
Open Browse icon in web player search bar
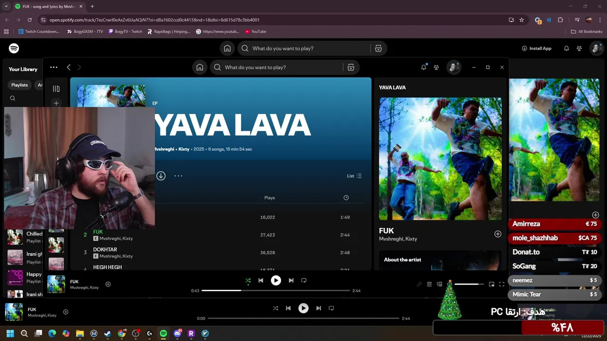coord(378,48)
